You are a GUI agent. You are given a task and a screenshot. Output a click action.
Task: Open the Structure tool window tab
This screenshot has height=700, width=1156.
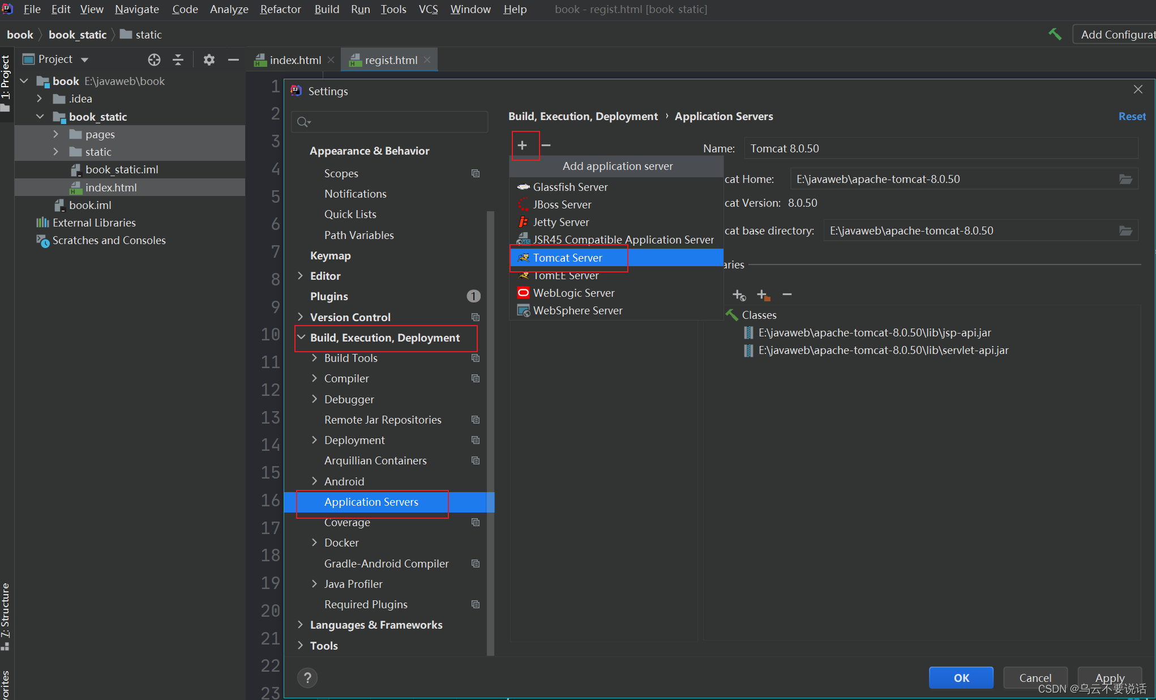click(6, 616)
